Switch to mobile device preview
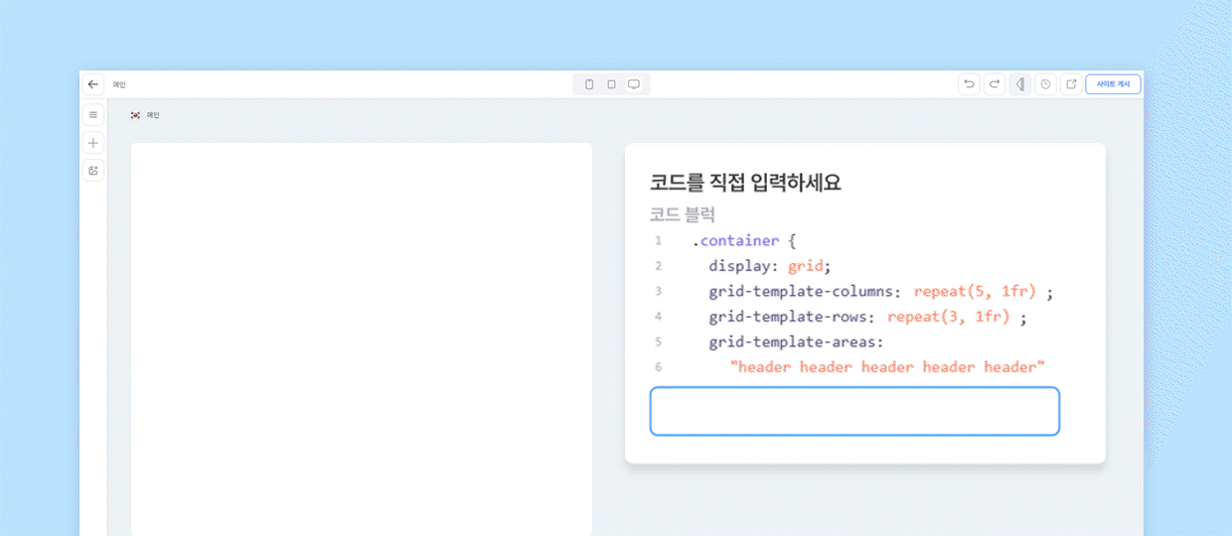 [589, 84]
